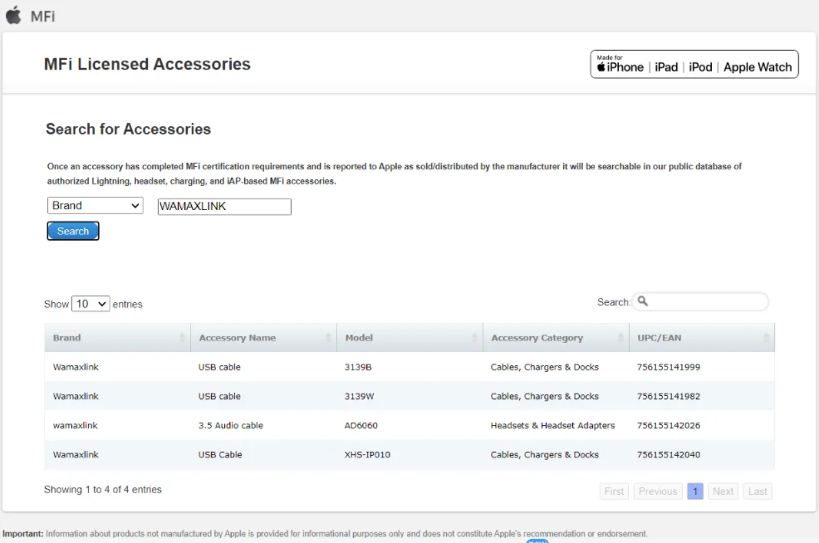Screen dimensions: 819x543
Task: Sort by Model column arrows
Action: [x=475, y=338]
